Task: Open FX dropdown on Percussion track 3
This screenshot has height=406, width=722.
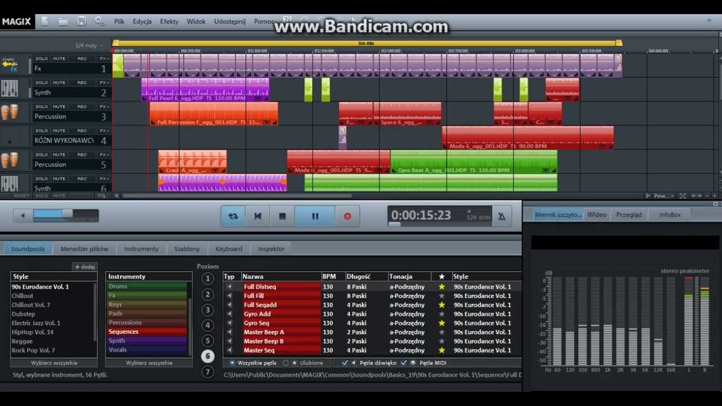Action: click(x=104, y=107)
